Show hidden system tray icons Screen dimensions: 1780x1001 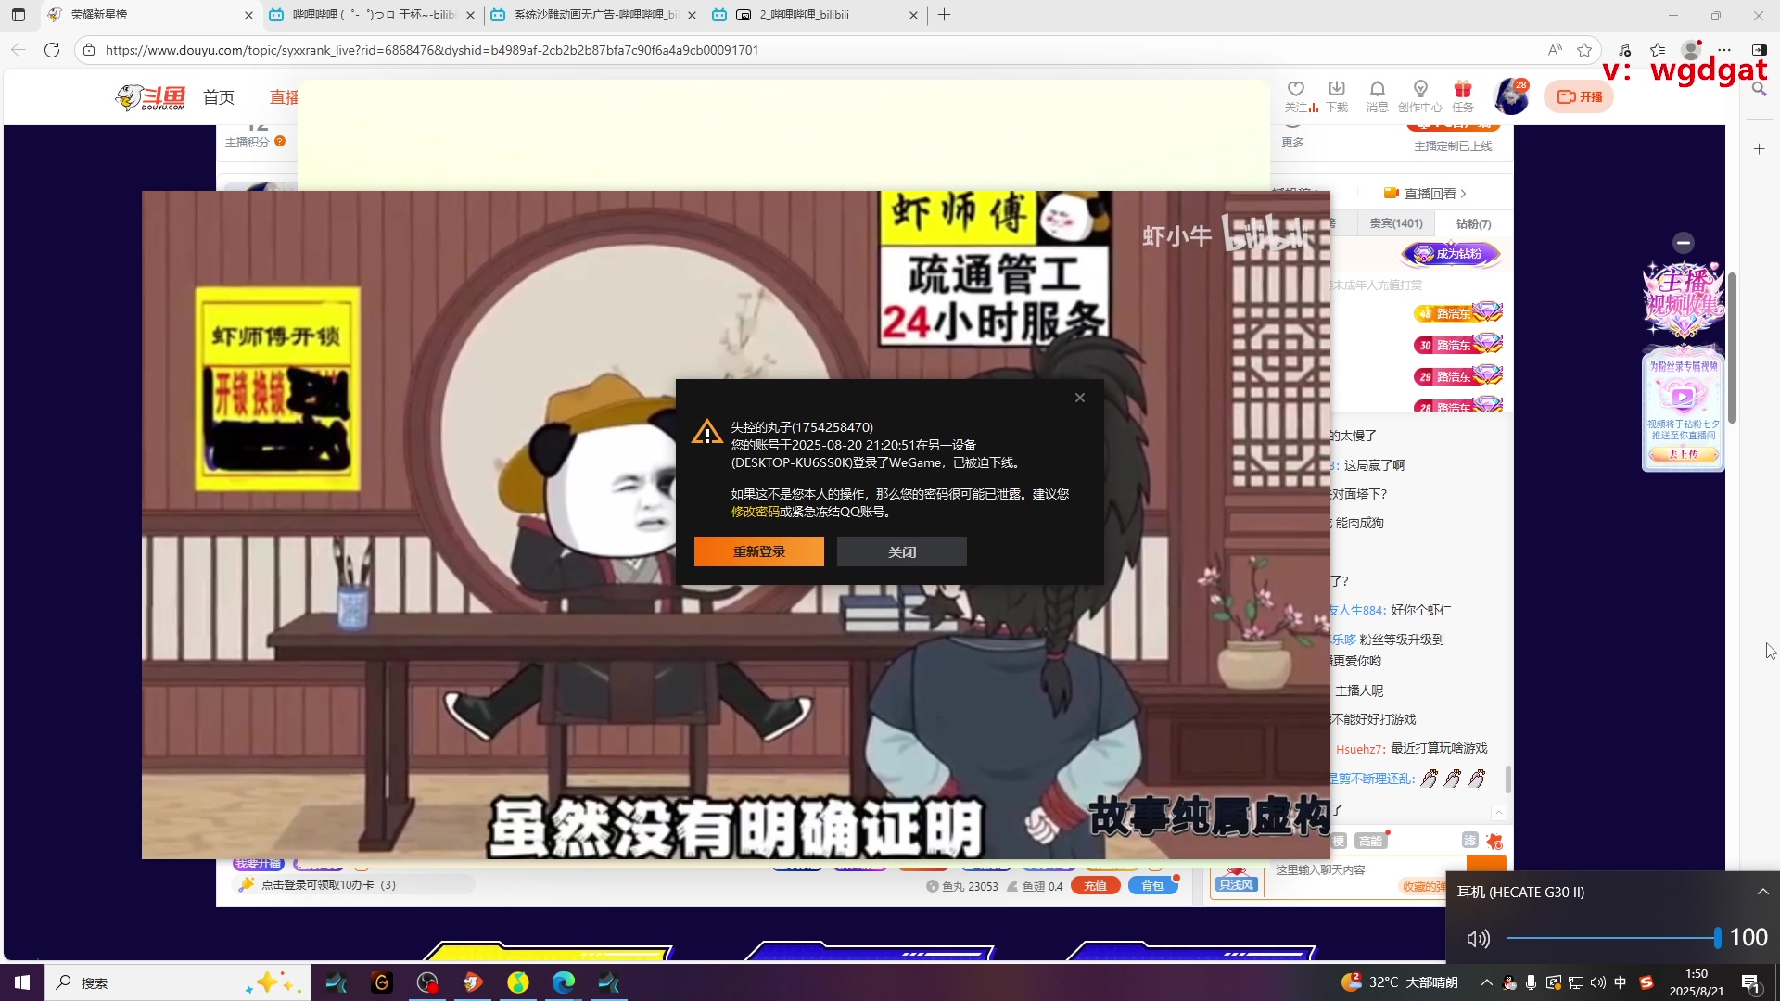point(1486,982)
